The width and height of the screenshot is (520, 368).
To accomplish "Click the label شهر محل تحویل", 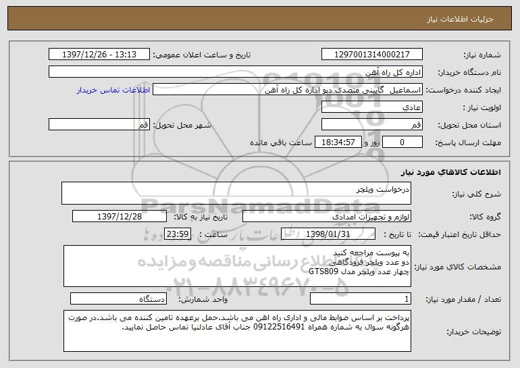I will (x=182, y=125).
